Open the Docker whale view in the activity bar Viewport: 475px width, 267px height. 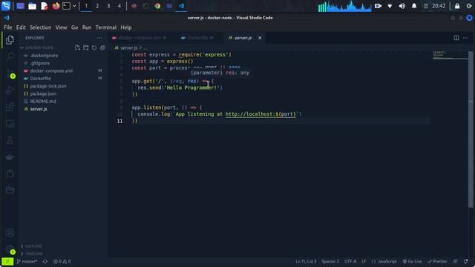10,156
